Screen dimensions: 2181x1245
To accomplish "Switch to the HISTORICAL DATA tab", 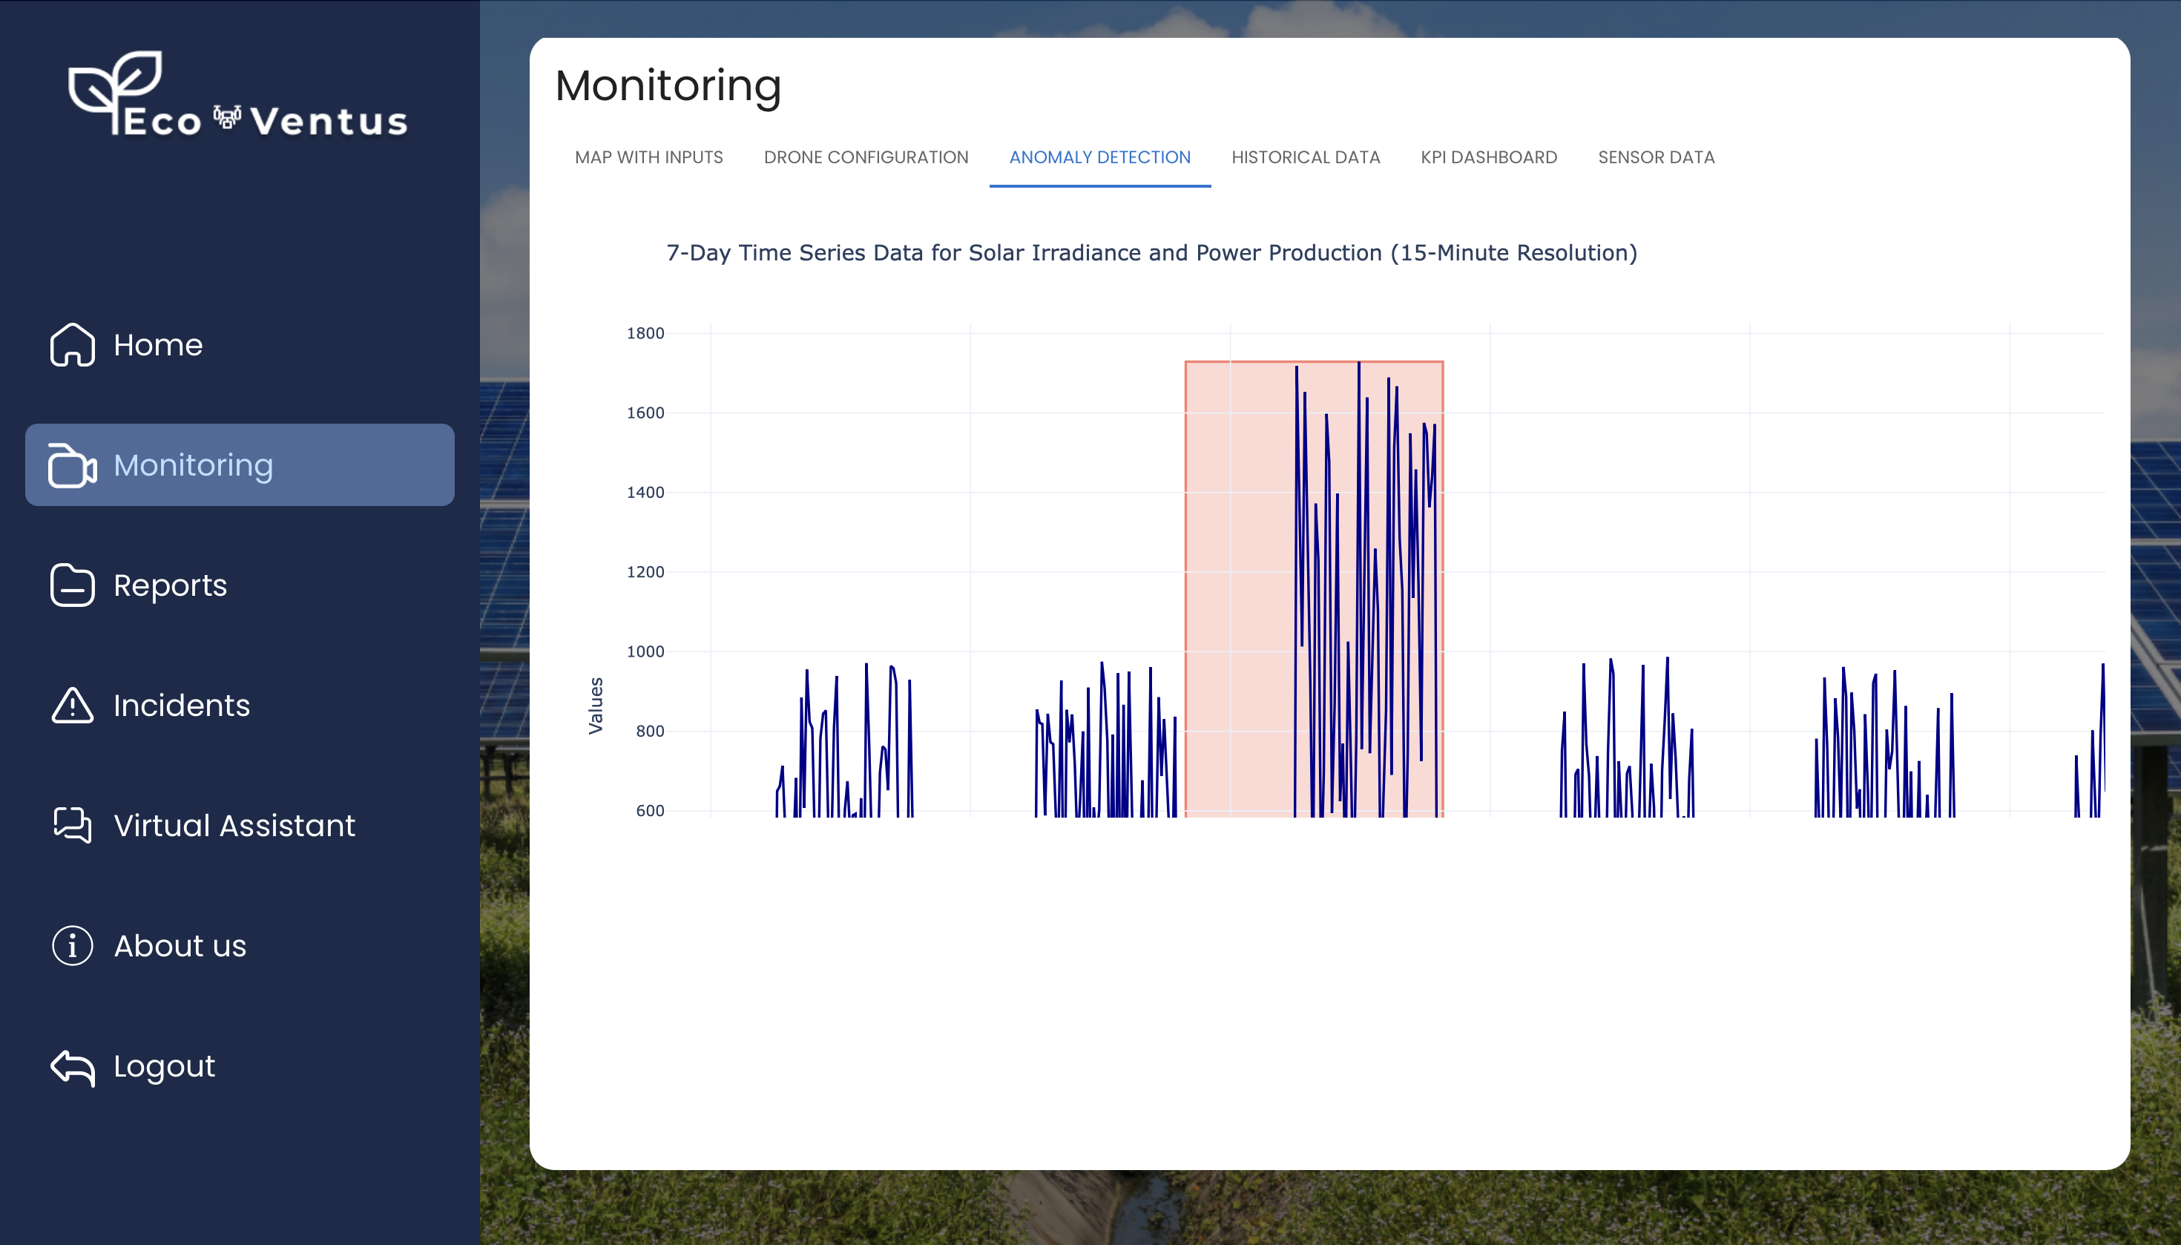I will (x=1306, y=157).
